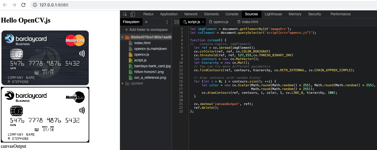Click the site info icon in address bar
This screenshot has width=377, height=150.
35,5
